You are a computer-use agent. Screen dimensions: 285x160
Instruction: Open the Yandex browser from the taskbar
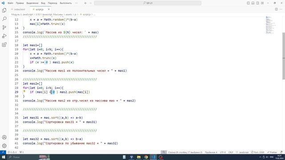131,157
